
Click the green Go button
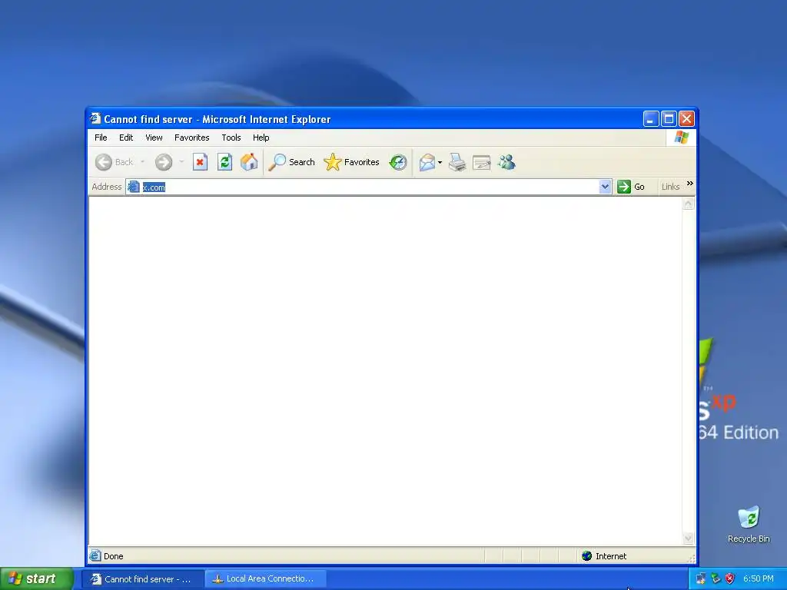click(631, 187)
